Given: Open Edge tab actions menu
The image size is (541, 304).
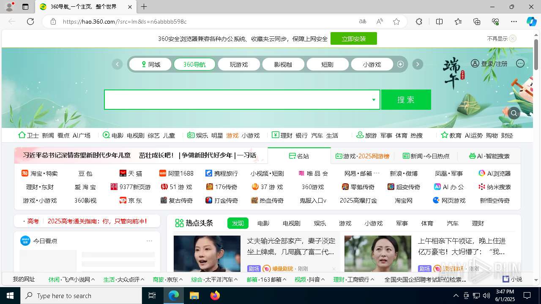Looking at the screenshot, I should [25, 7].
